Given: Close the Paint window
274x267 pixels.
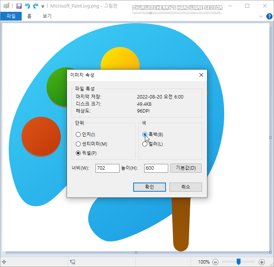Looking at the screenshot, I should point(265,6).
